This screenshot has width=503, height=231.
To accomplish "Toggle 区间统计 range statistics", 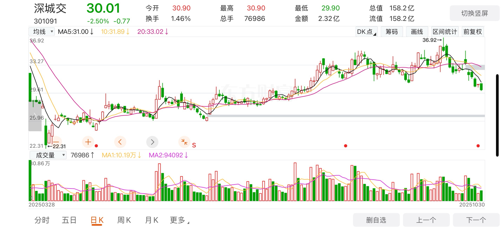I will tap(445, 32).
